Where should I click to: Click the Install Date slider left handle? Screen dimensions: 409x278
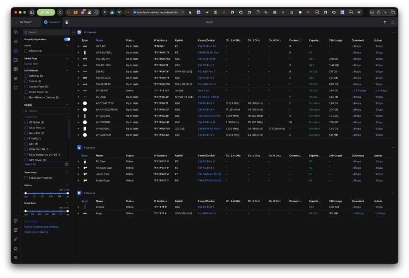[26, 211]
